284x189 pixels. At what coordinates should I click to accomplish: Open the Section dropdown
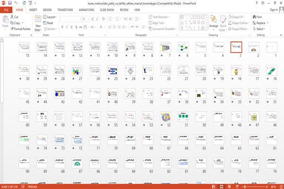click(x=50, y=29)
